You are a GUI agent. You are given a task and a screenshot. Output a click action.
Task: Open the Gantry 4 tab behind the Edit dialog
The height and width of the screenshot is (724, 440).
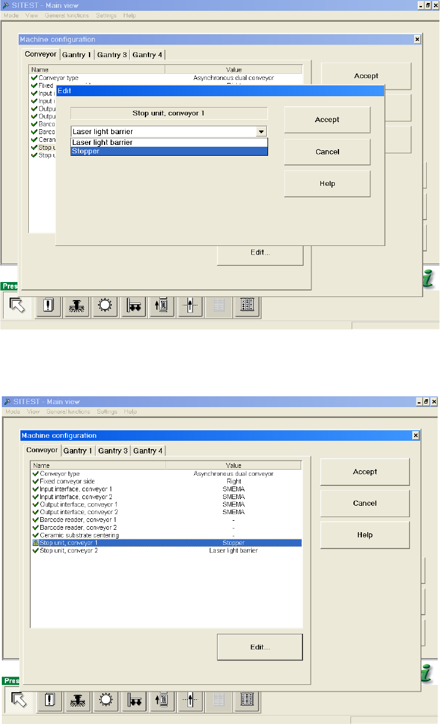(x=147, y=55)
